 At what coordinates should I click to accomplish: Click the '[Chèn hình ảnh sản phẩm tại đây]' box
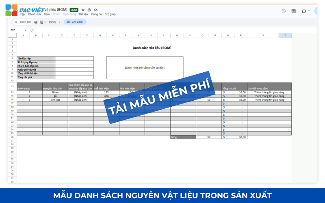tap(145, 68)
